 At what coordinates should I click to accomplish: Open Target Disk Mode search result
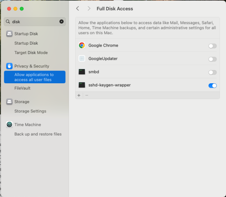pyautogui.click(x=31, y=53)
